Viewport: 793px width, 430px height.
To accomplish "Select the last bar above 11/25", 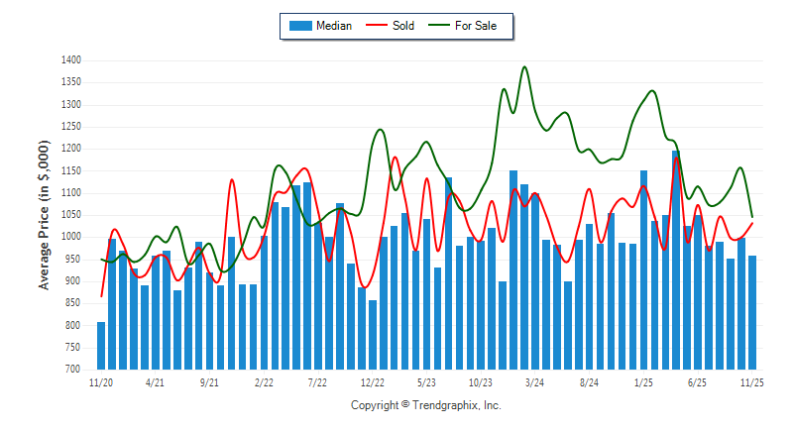I will [x=752, y=312].
